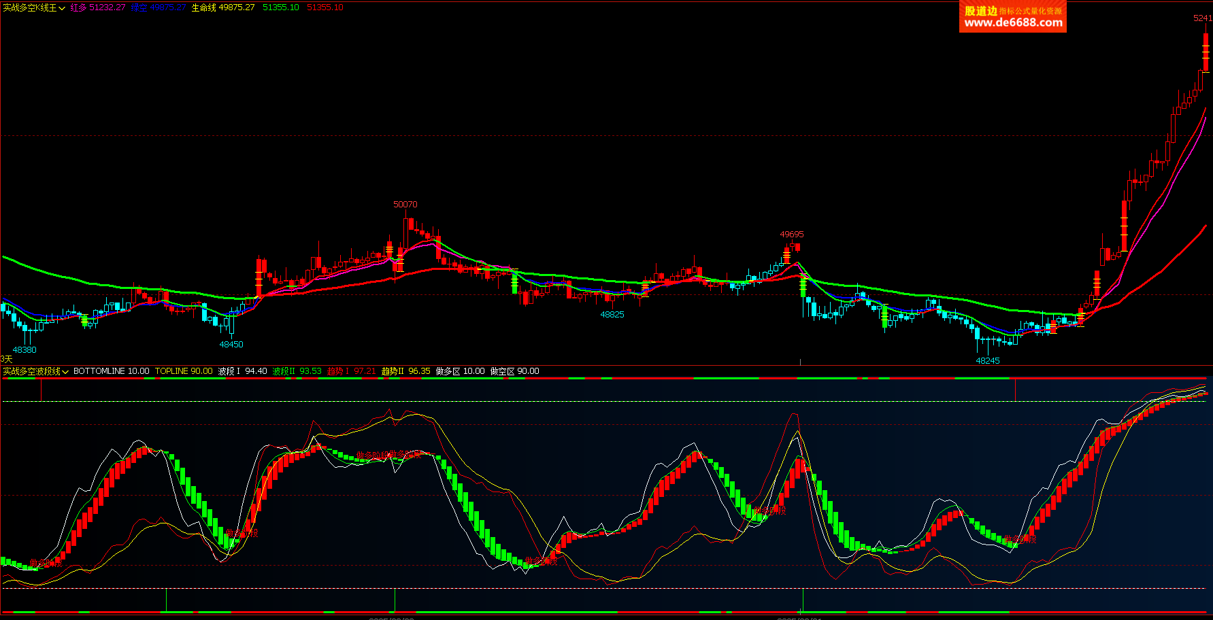The height and width of the screenshot is (620, 1213).
Task: Click the 48380 low price label
Action: (24, 350)
